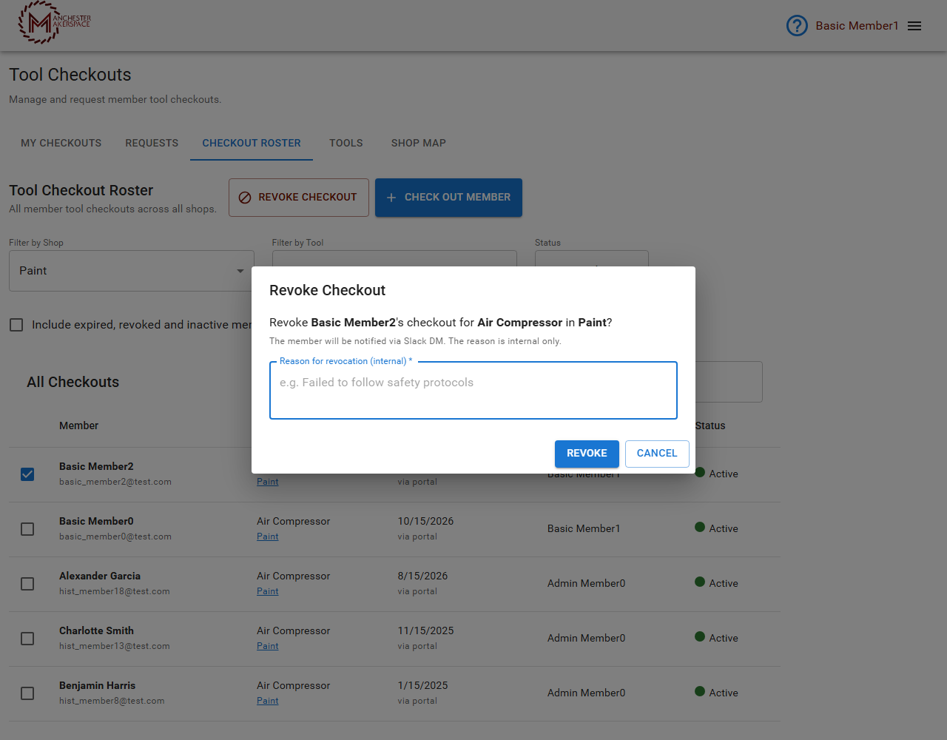The height and width of the screenshot is (740, 947).
Task: Check the Charlotte Smith row checkbox
Action: pos(27,639)
